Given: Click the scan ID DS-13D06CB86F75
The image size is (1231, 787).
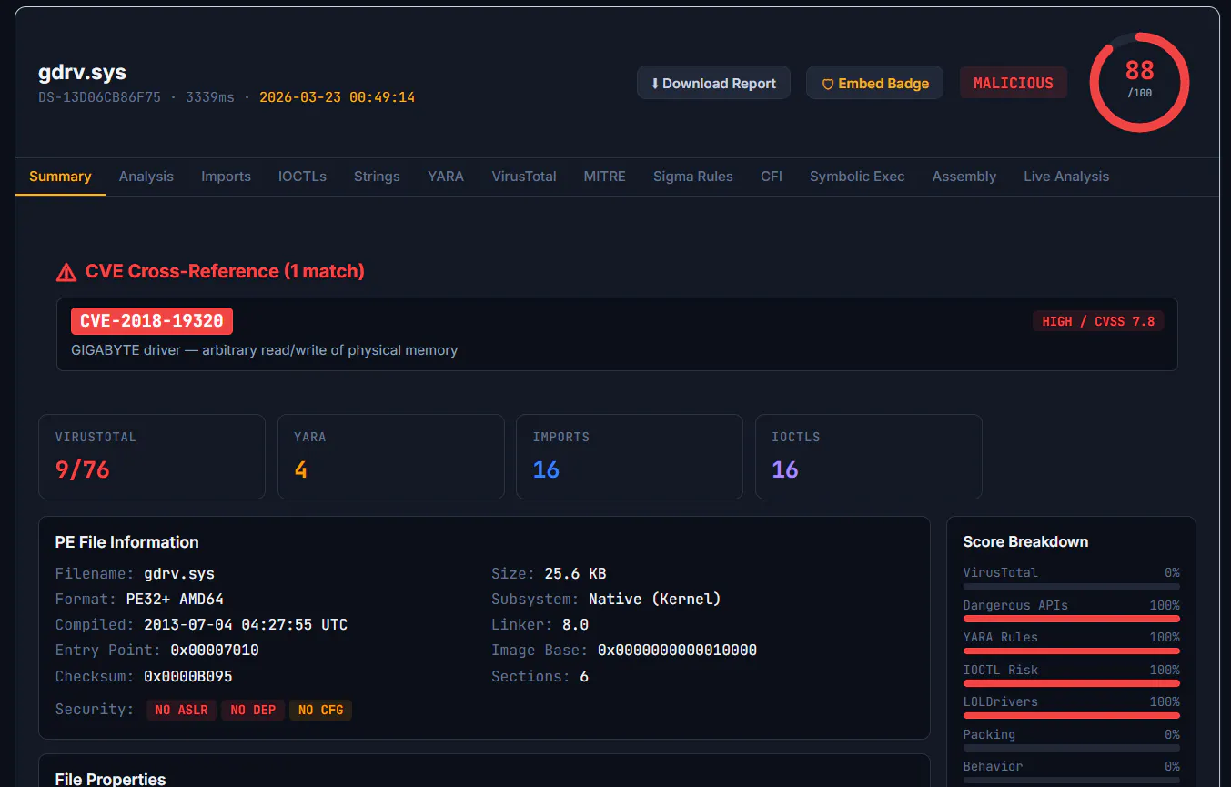Looking at the screenshot, I should click(99, 97).
